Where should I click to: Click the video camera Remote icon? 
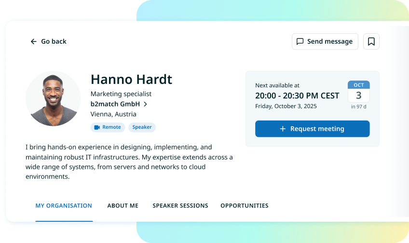point(97,127)
